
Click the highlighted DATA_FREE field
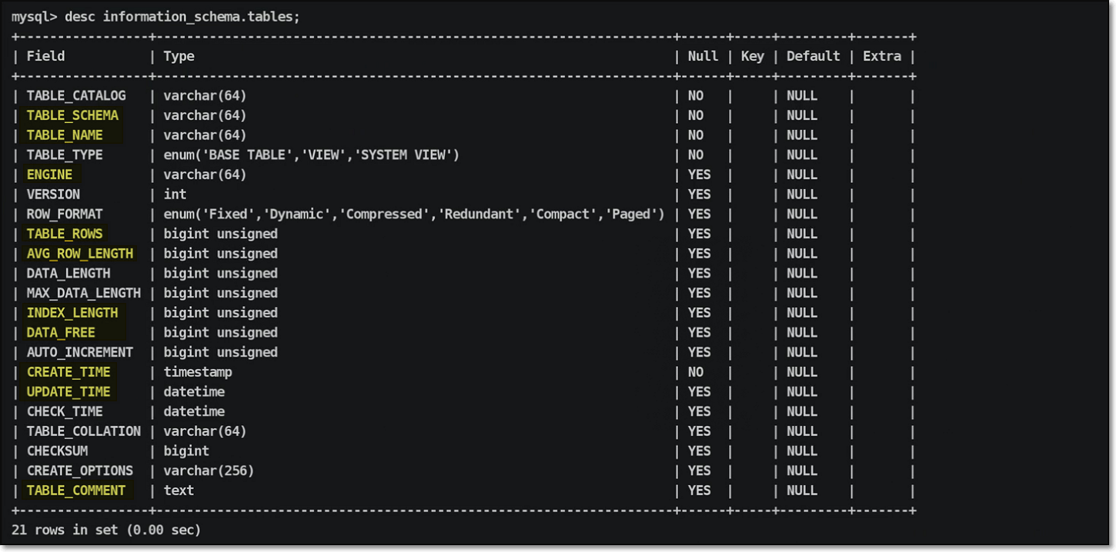61,333
